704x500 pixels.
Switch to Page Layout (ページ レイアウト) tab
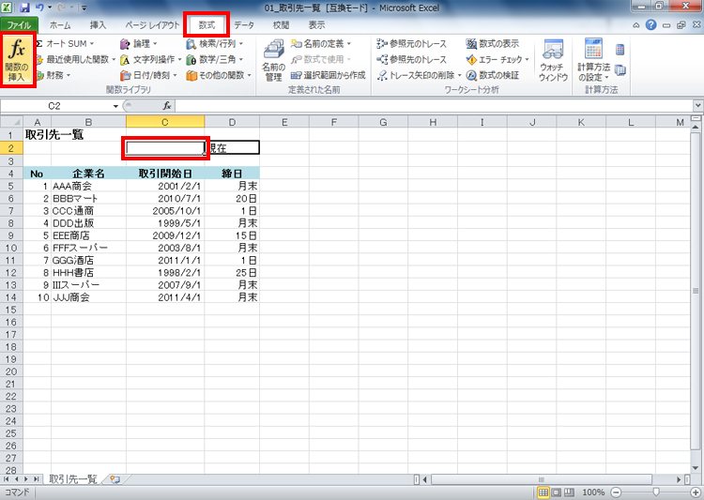(x=152, y=25)
